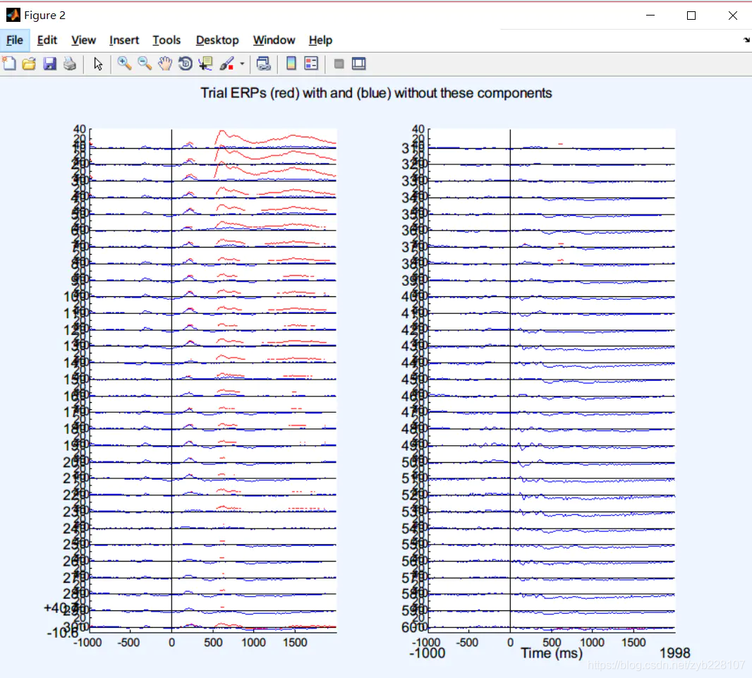Click the Link Plot icon
The height and width of the screenshot is (678, 752).
[264, 63]
